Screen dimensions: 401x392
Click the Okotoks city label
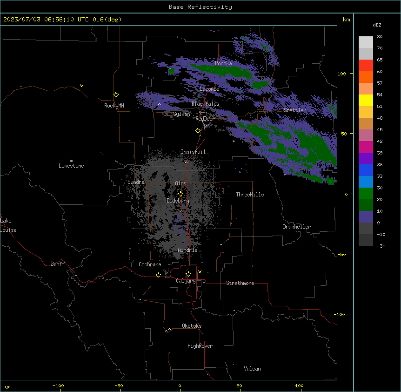pyautogui.click(x=192, y=326)
